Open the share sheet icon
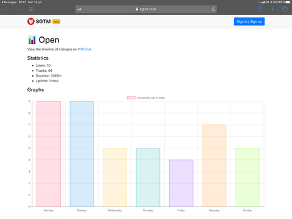292x219 pixels. [x=260, y=9]
